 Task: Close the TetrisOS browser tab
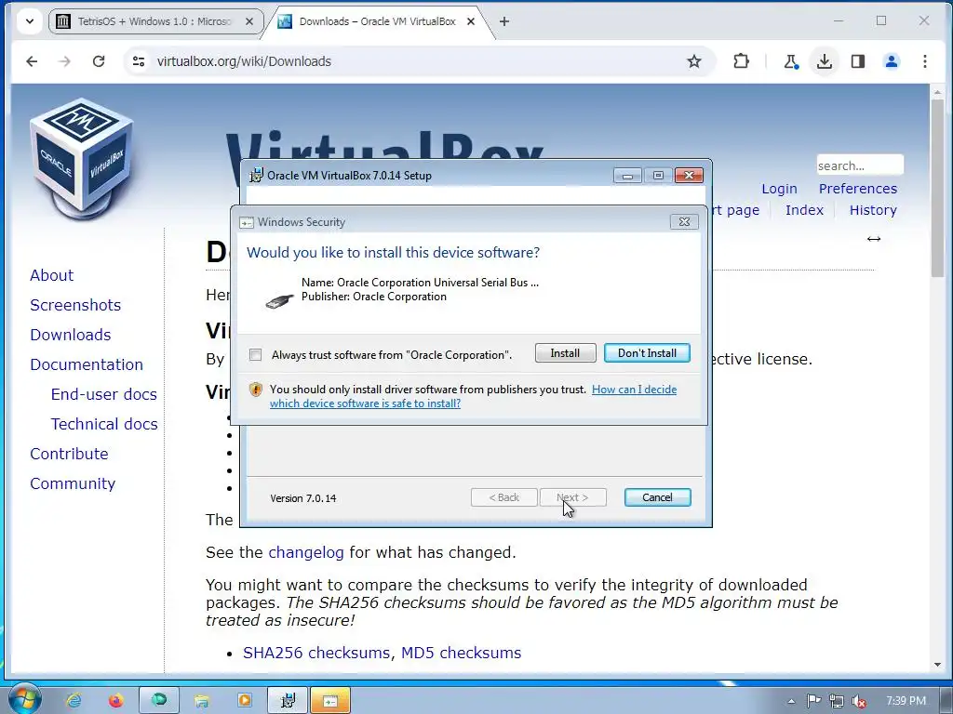[249, 21]
